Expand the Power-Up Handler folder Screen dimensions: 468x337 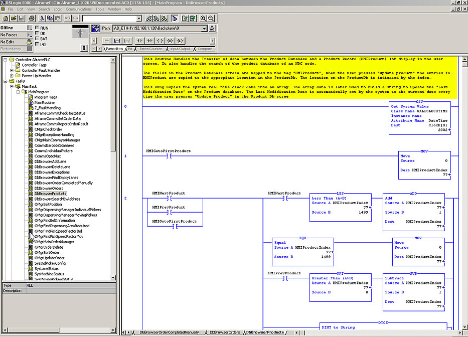tap(12, 76)
